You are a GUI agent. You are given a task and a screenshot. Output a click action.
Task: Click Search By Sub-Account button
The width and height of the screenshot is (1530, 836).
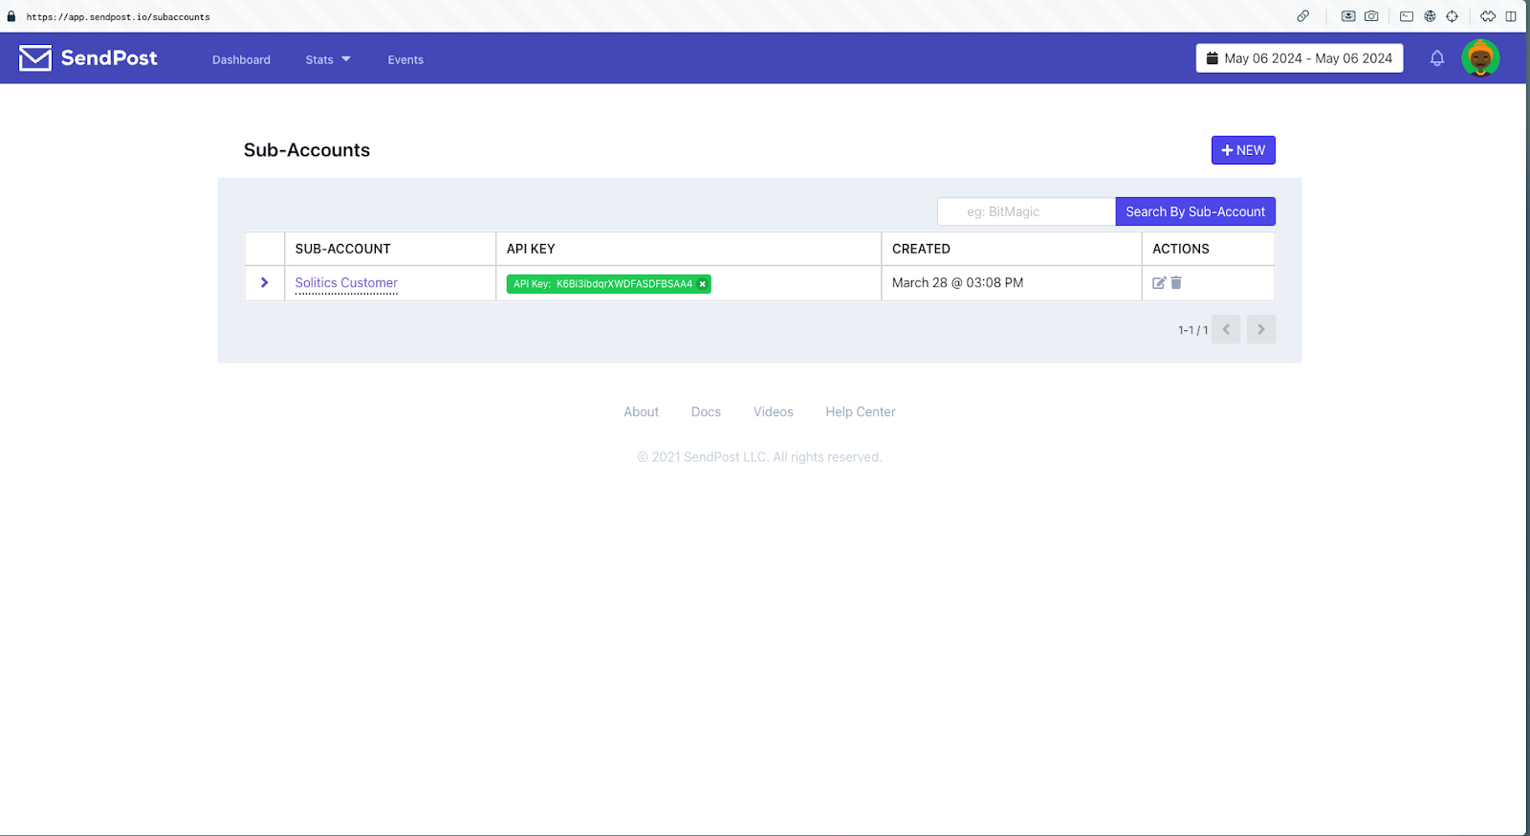(1195, 211)
